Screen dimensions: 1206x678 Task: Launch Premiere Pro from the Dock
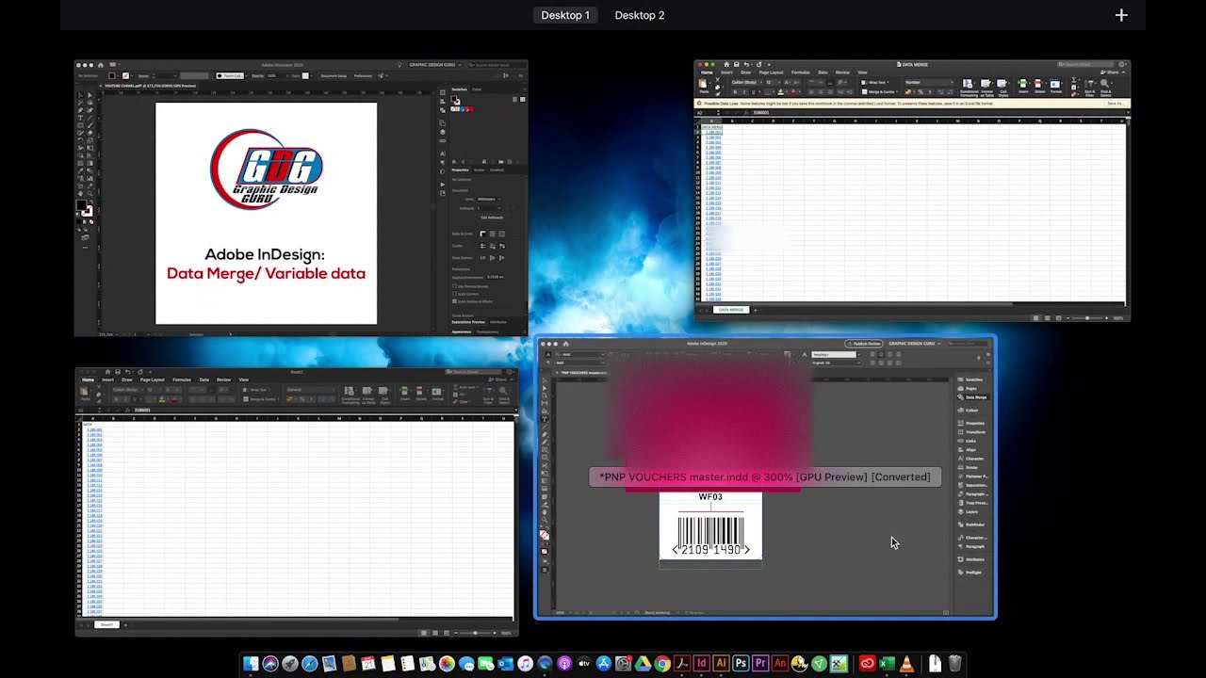pyautogui.click(x=760, y=664)
